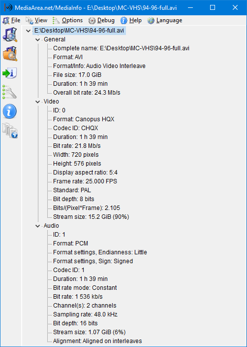
Task: Select the File size: 17.0 GiB row
Action: point(77,75)
